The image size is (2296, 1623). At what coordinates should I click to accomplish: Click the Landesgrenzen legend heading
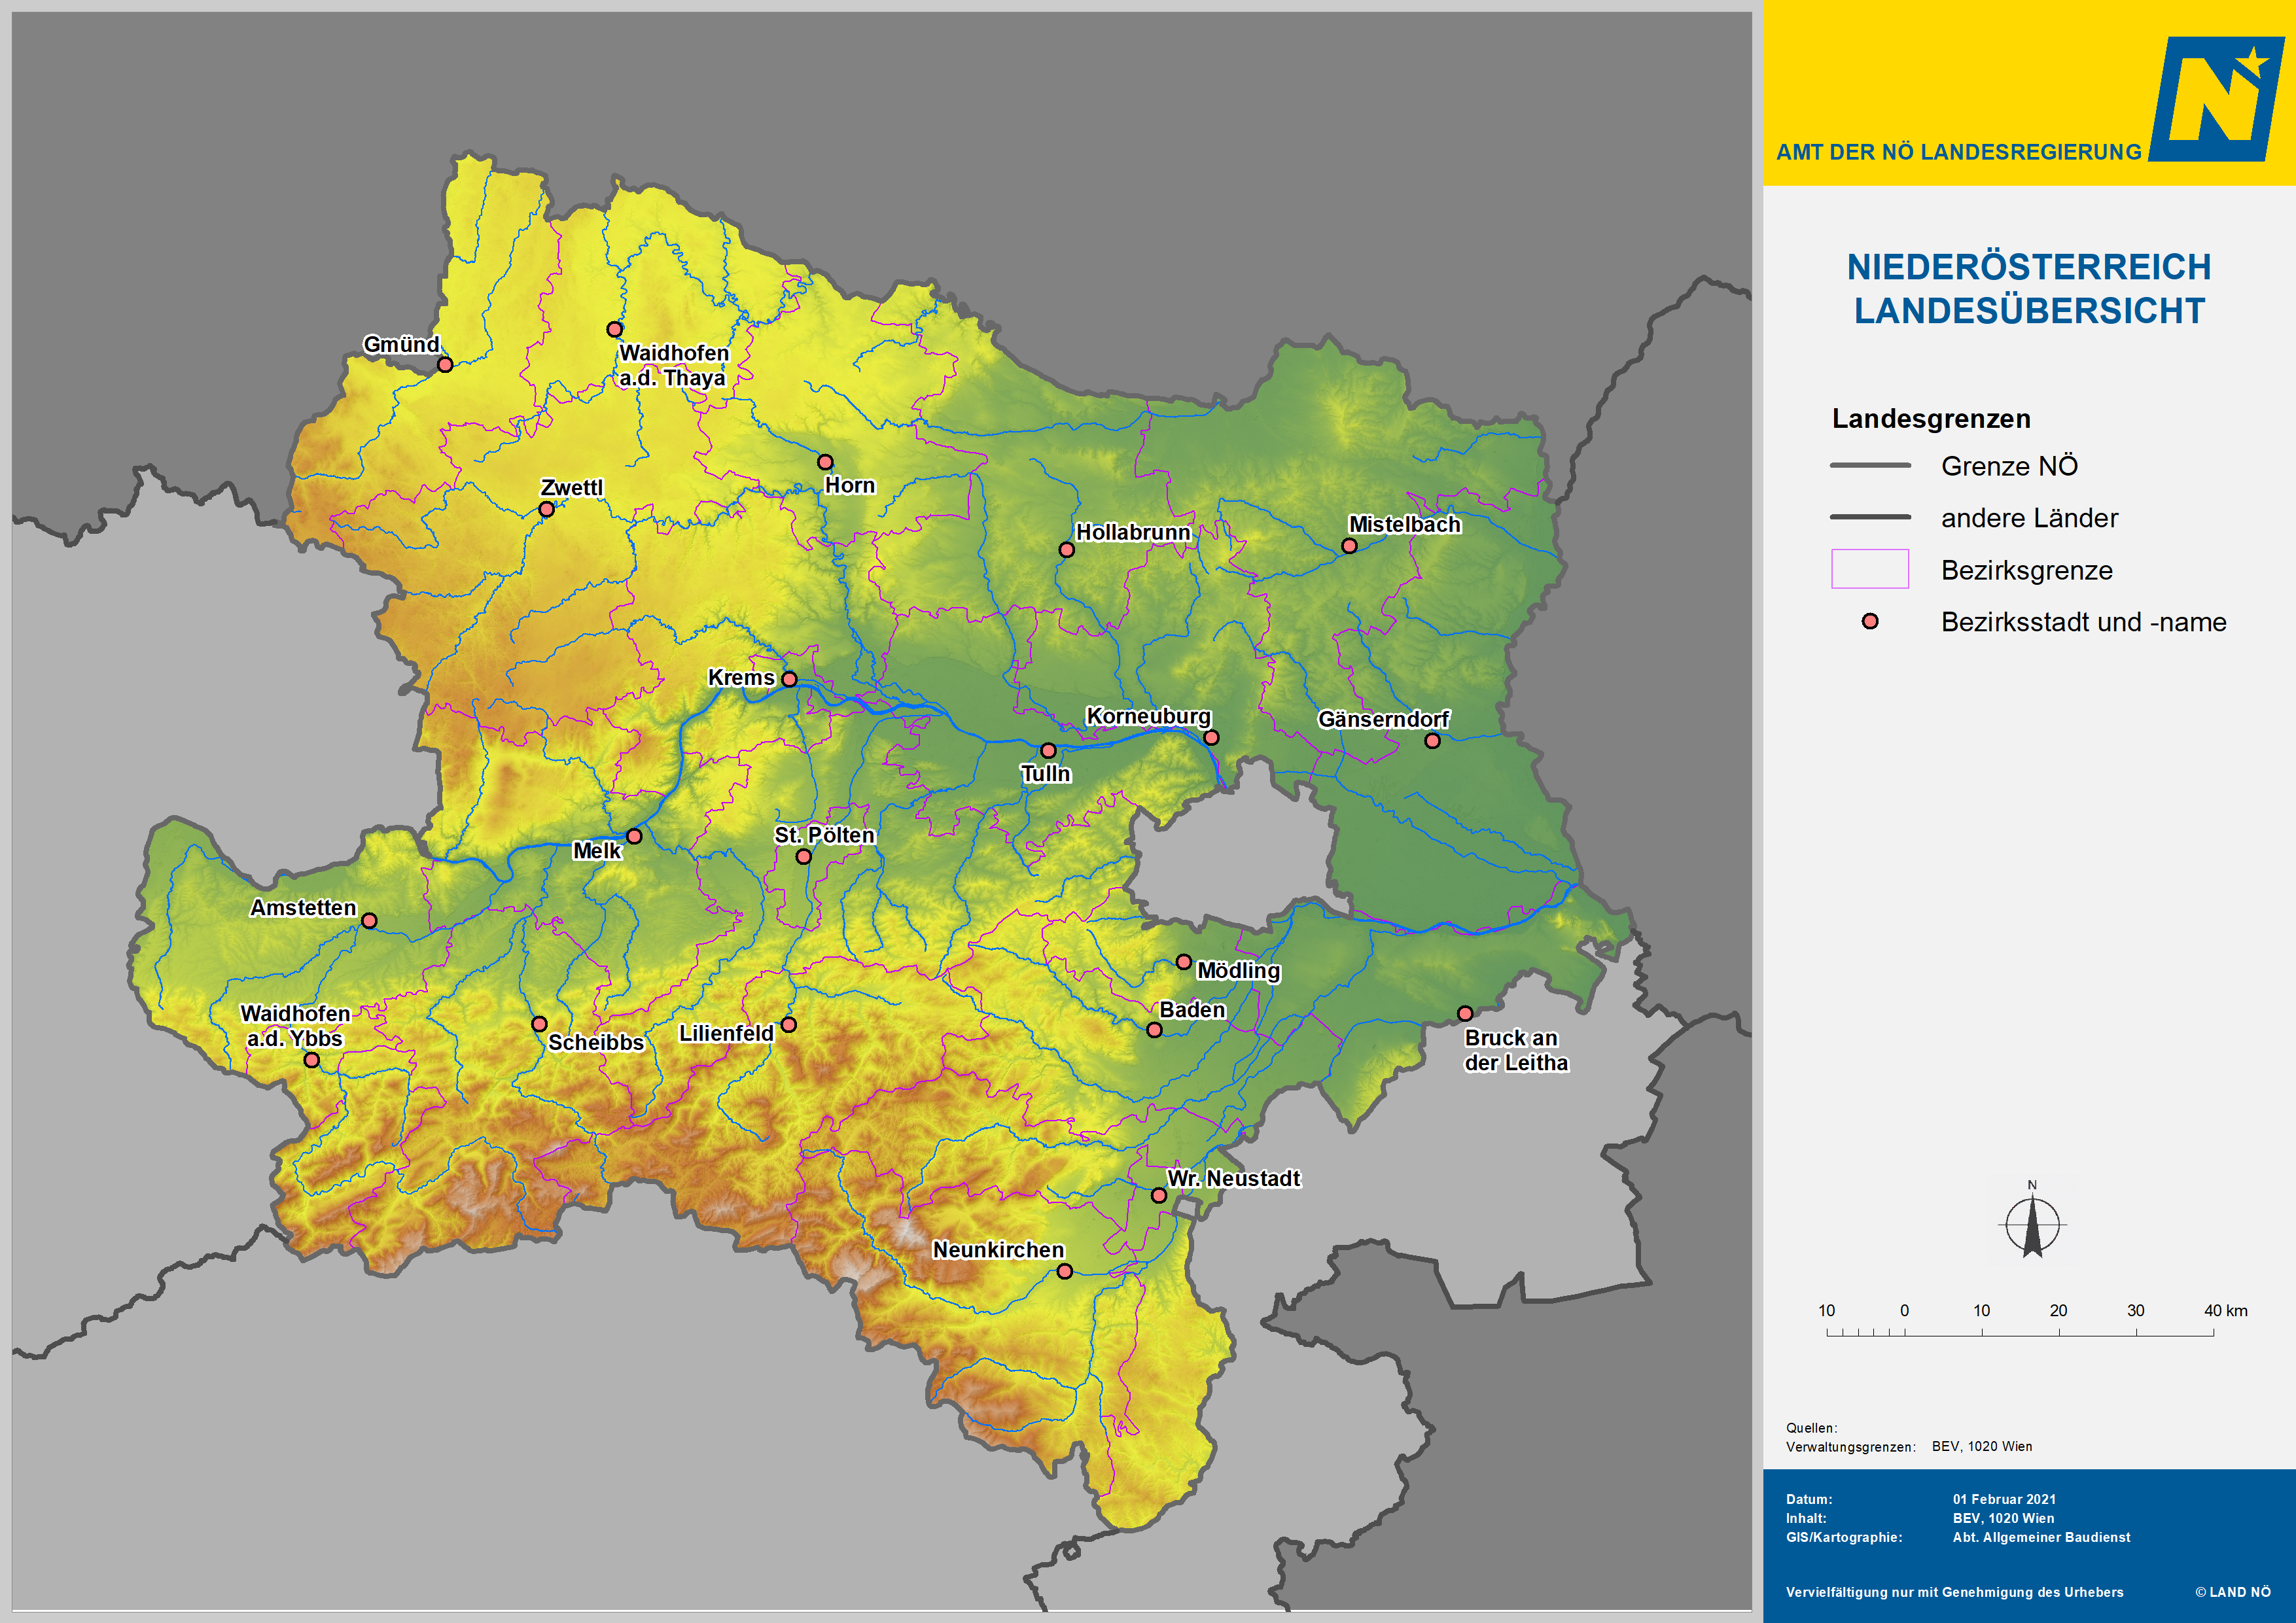coord(1931,419)
